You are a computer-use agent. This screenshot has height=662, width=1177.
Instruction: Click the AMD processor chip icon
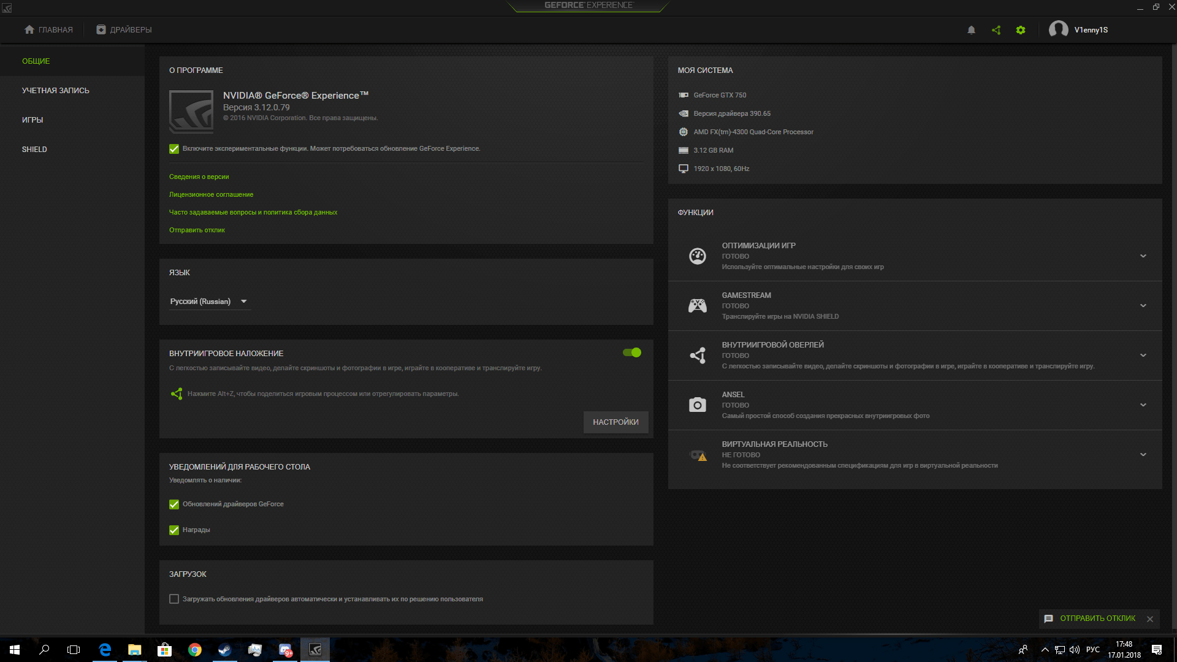(684, 132)
